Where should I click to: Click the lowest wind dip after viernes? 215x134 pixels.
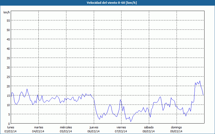click(131, 122)
